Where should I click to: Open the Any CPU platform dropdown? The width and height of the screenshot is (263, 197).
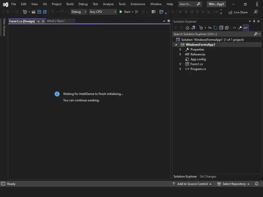point(103,12)
